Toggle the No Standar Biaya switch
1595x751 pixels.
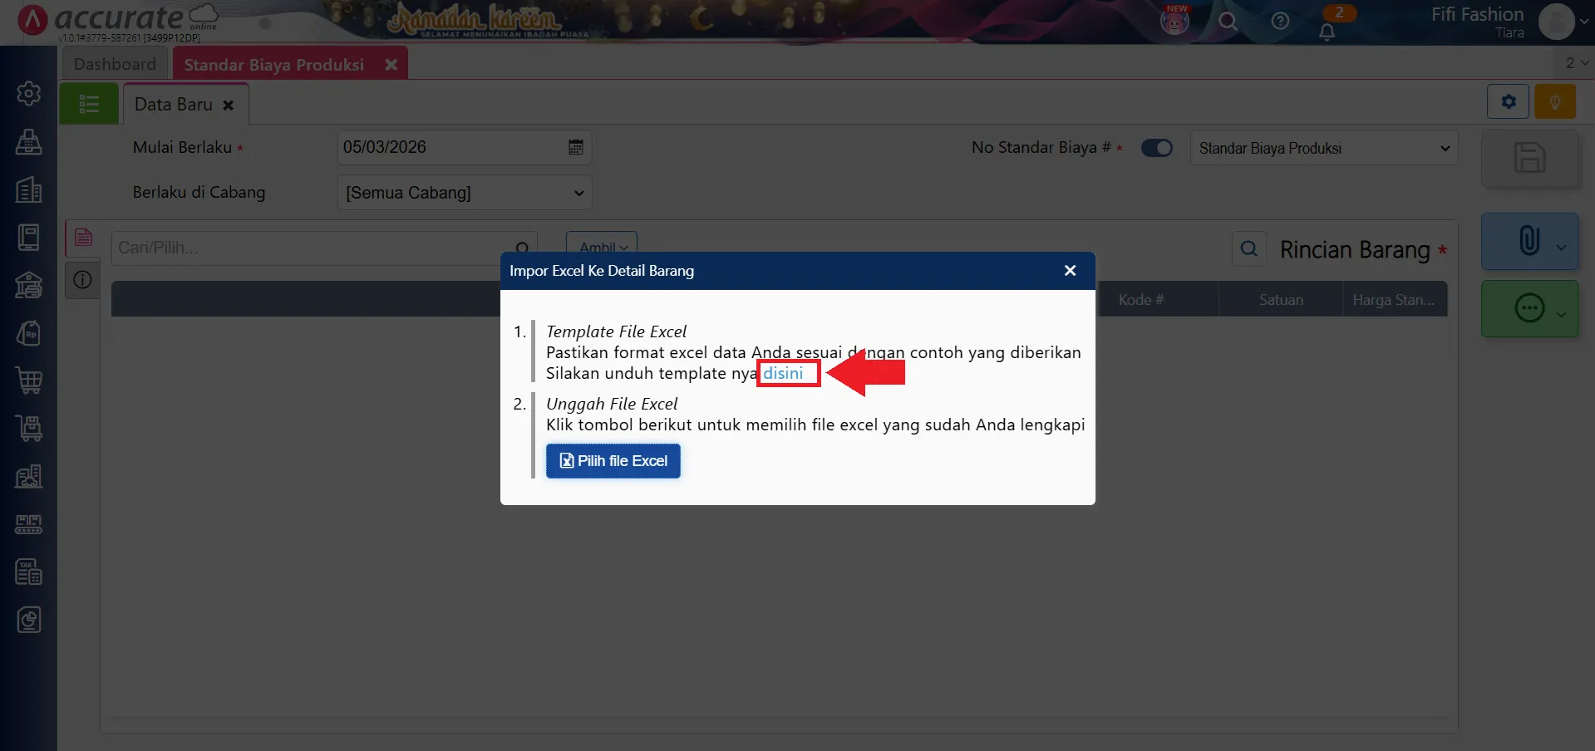click(1157, 147)
